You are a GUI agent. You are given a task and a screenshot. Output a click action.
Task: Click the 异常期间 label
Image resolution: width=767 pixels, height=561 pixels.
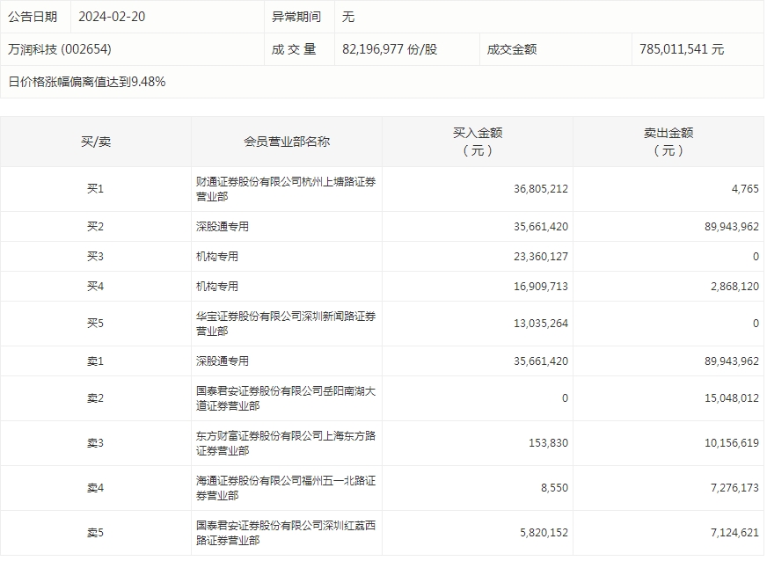(296, 17)
